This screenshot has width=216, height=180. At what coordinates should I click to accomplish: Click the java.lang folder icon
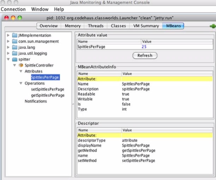[14, 48]
